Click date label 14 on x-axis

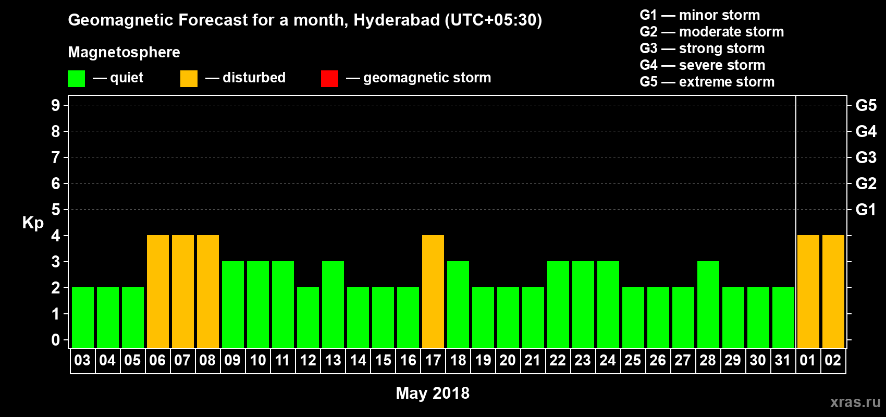click(x=358, y=360)
